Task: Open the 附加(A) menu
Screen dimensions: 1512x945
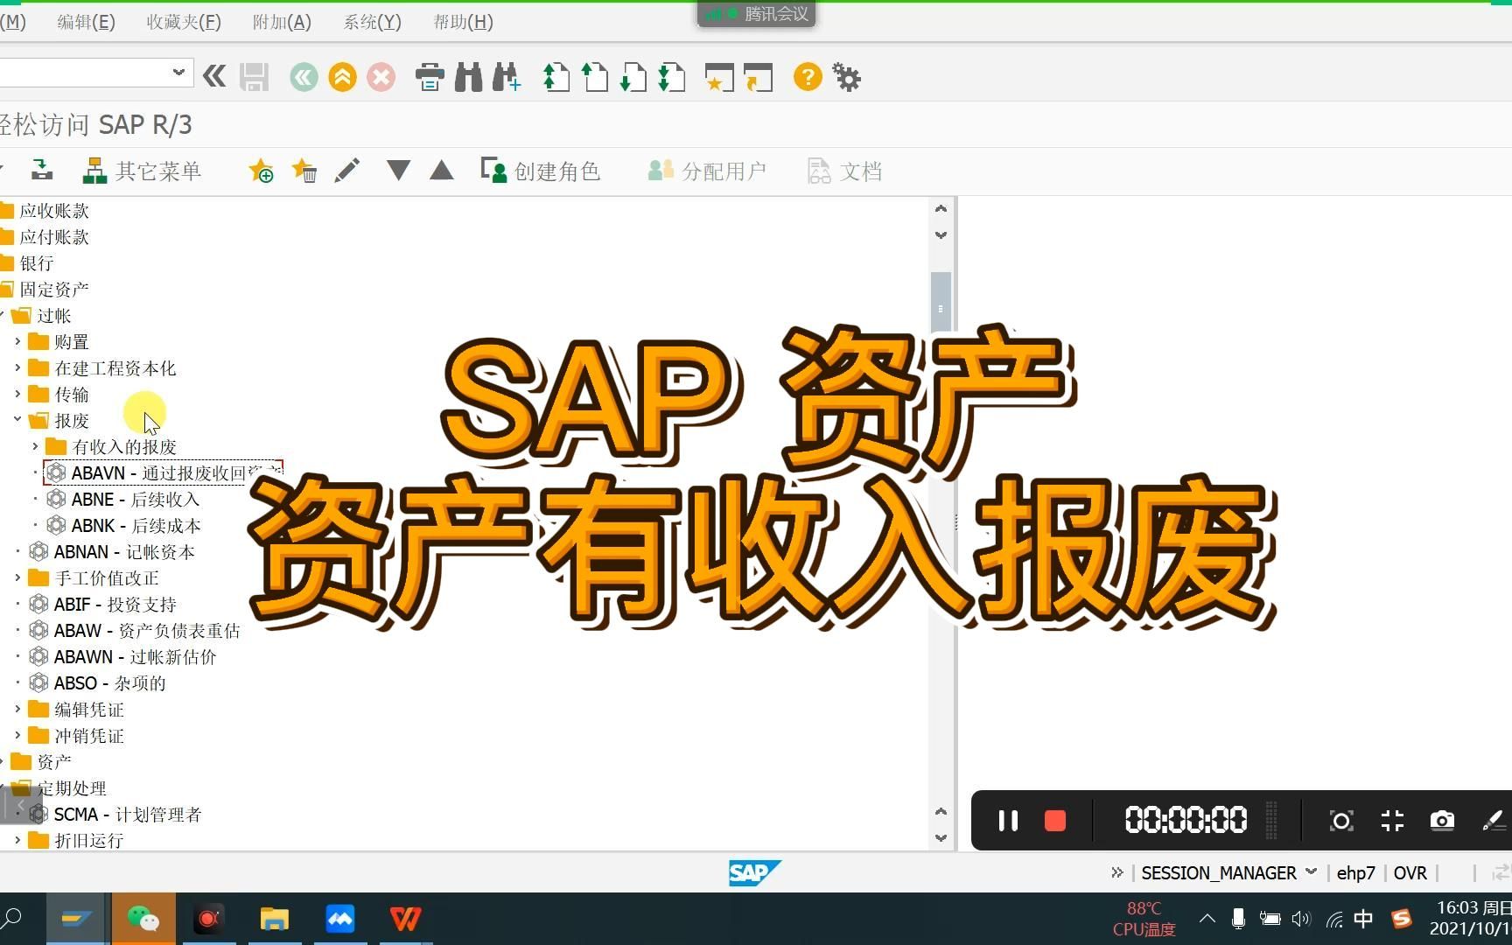Action: (x=282, y=22)
